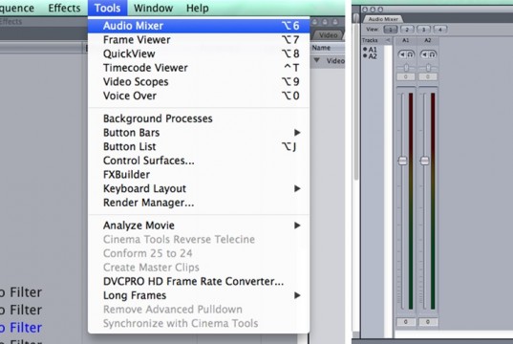
Task: Click the A2 fader level field at bottom
Action: [428, 322]
